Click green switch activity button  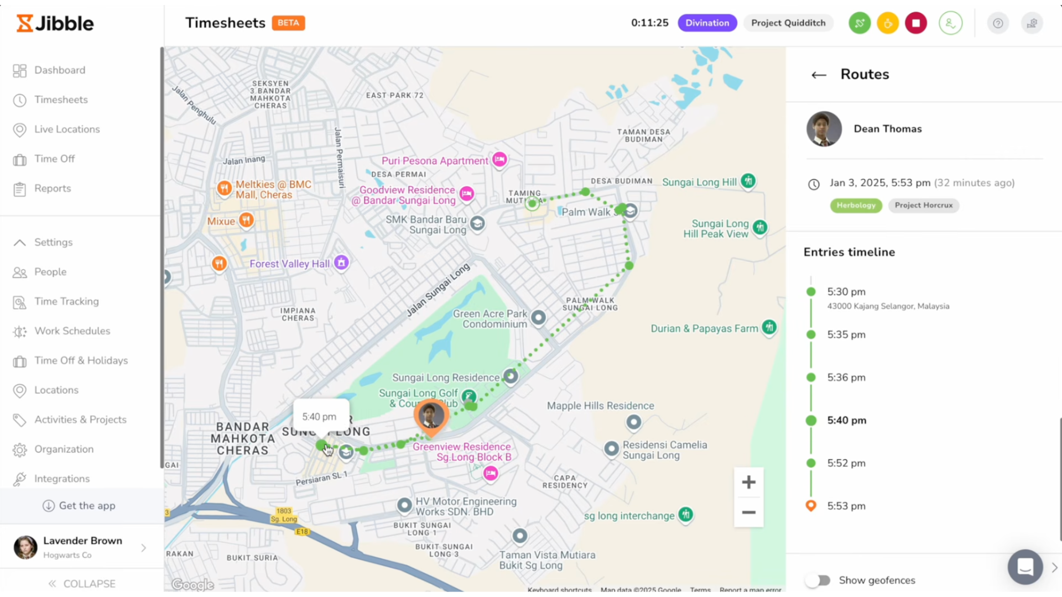pos(860,23)
